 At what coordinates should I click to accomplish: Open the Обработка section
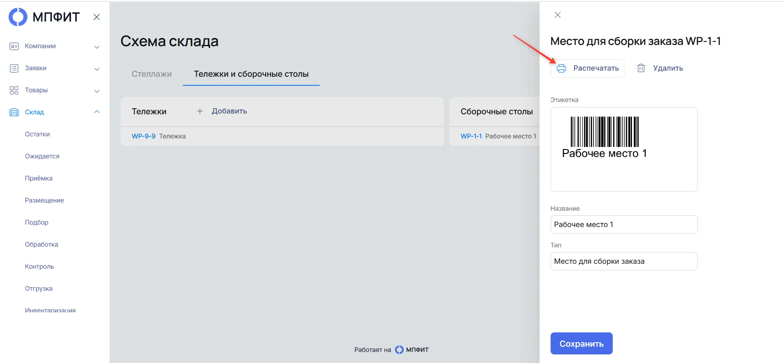pos(42,245)
